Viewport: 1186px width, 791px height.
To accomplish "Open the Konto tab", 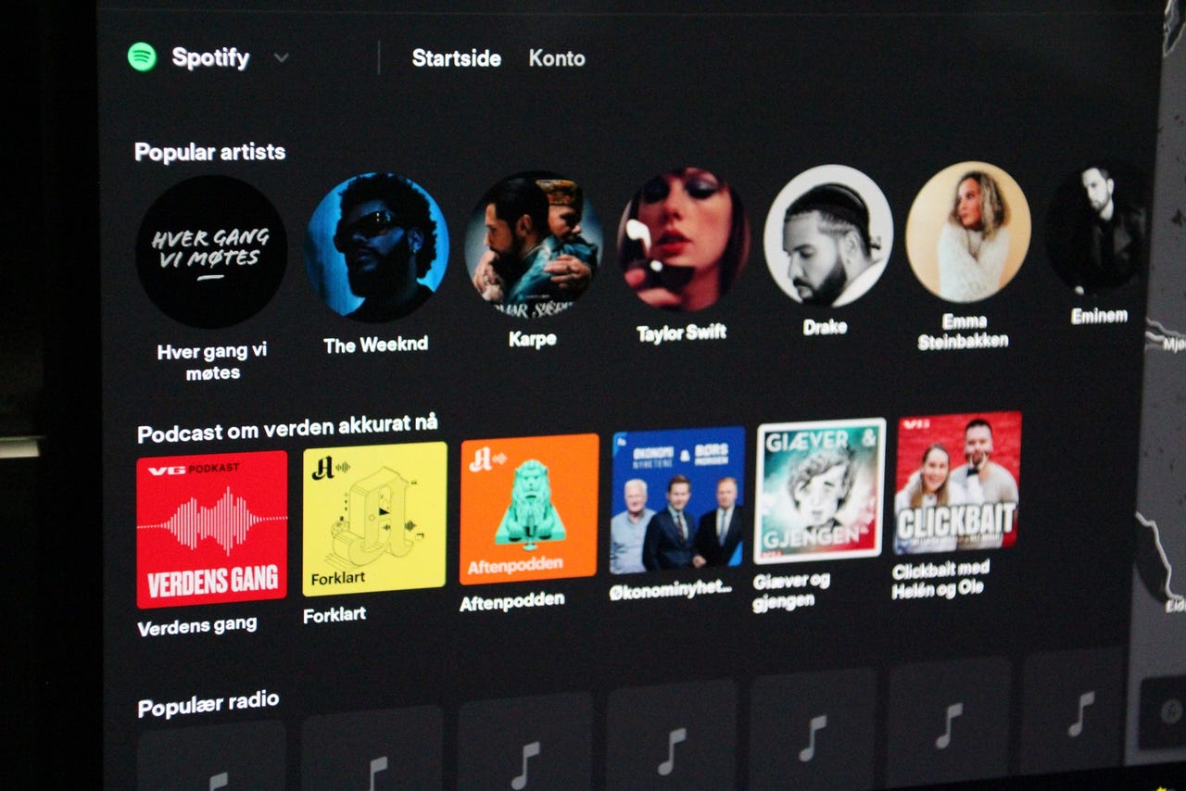I will pyautogui.click(x=557, y=58).
